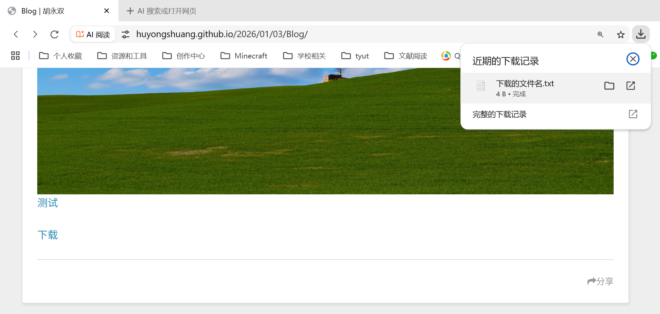Bookmark this page with the star
660x314 pixels.
tap(620, 34)
